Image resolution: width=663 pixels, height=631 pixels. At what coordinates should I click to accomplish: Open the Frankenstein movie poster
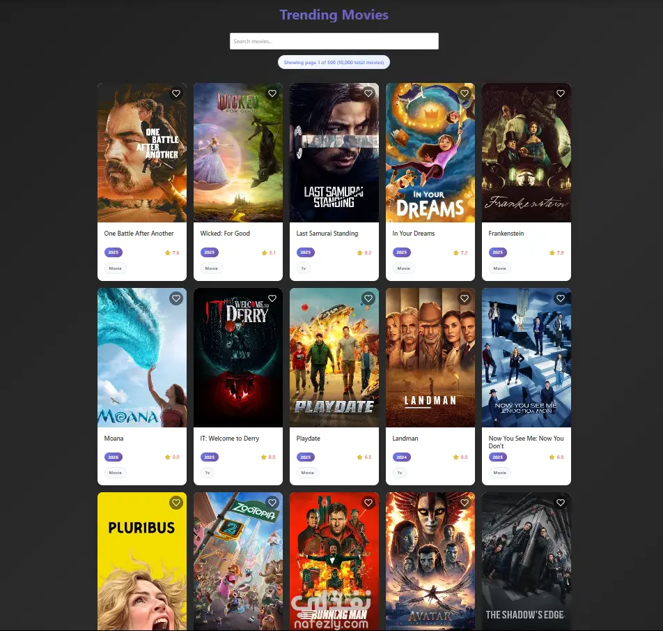526,153
